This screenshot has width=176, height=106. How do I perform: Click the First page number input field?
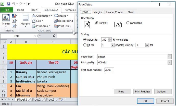point(109,70)
